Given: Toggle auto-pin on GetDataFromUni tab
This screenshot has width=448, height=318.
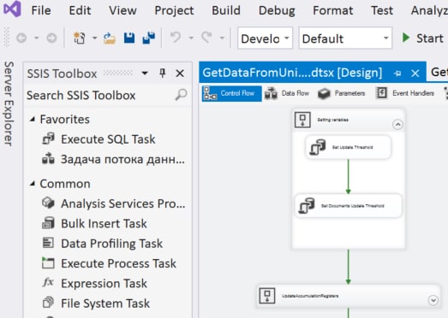Looking at the screenshot, I should [x=397, y=74].
